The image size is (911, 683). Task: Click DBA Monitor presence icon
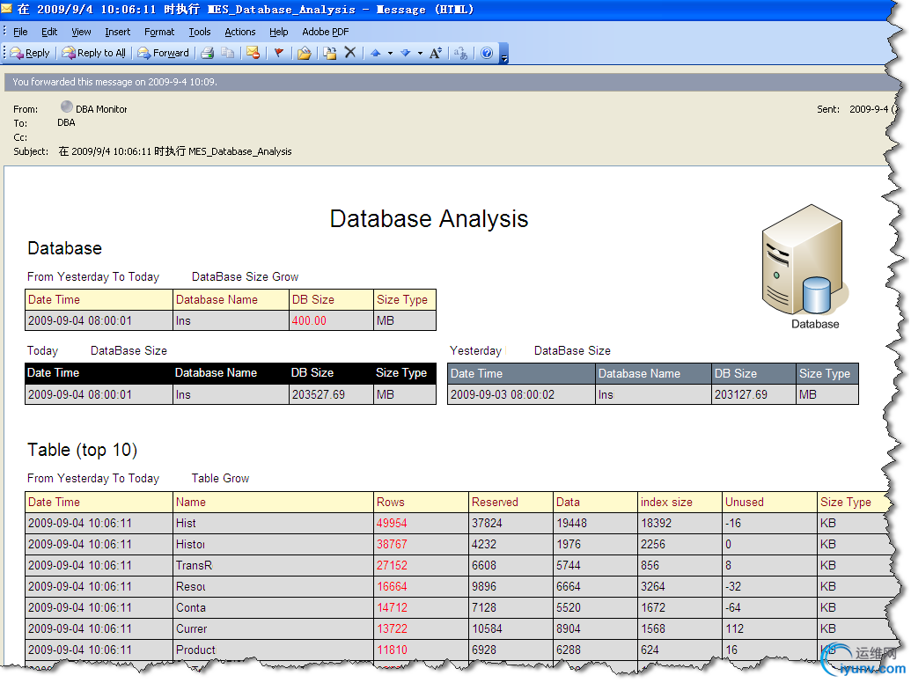(66, 106)
